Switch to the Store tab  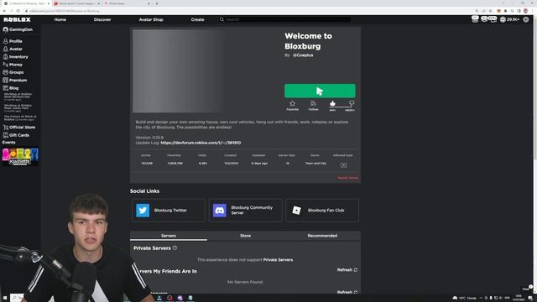pyautogui.click(x=245, y=236)
